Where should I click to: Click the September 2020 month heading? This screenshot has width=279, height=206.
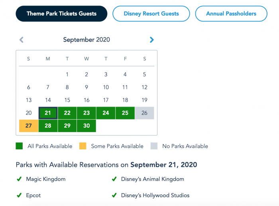[x=86, y=40]
